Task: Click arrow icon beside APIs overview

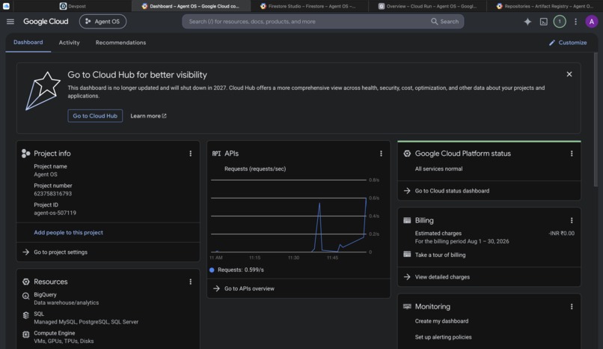Action: coord(216,288)
